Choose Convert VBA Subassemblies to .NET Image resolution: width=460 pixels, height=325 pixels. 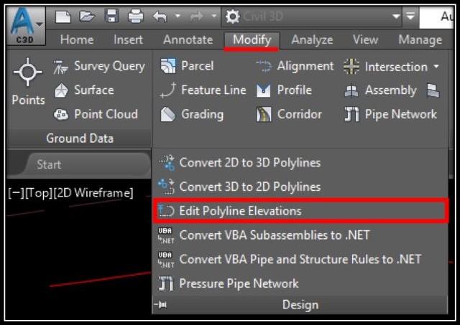(300, 235)
